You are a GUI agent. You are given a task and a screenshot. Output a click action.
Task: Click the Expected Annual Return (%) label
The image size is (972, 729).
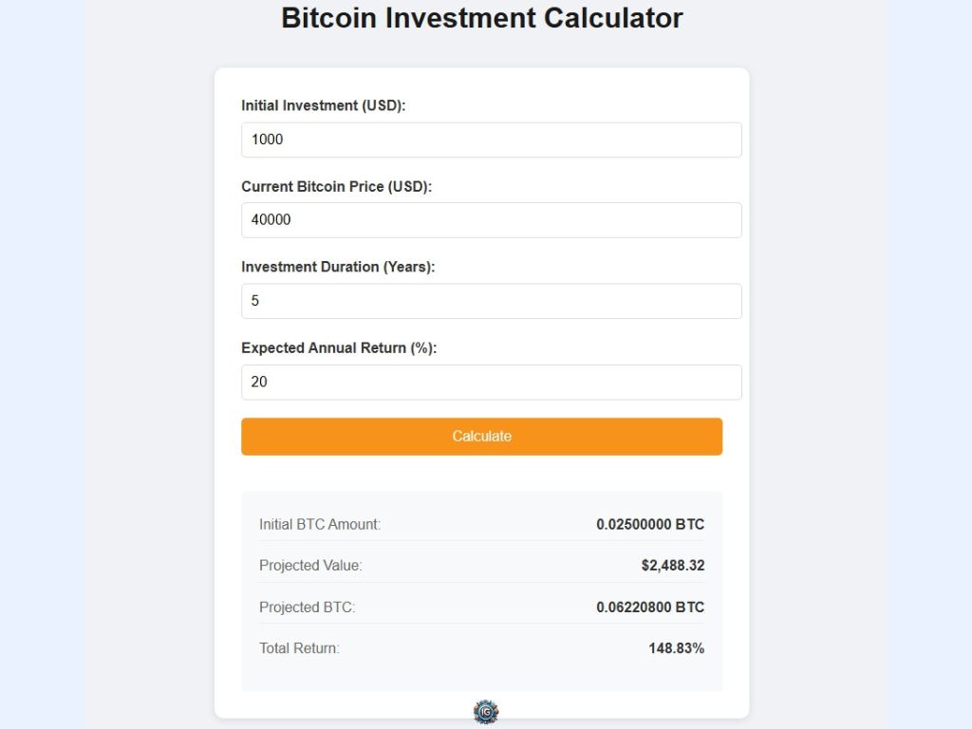[337, 347]
